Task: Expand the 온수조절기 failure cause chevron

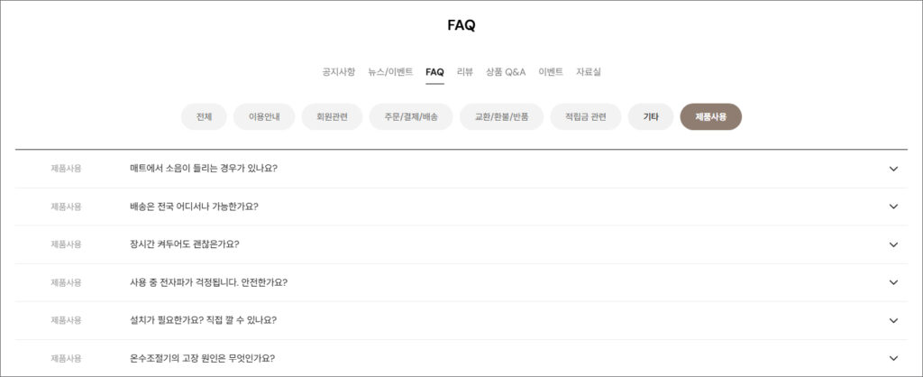Action: point(893,358)
